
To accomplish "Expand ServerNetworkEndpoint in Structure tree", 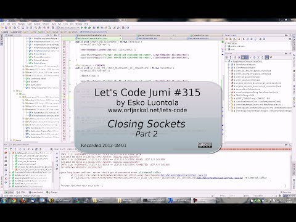I will tap(229, 65).
